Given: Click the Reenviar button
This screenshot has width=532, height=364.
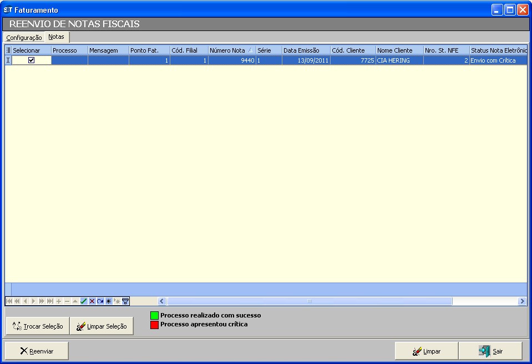Looking at the screenshot, I should pos(37,351).
